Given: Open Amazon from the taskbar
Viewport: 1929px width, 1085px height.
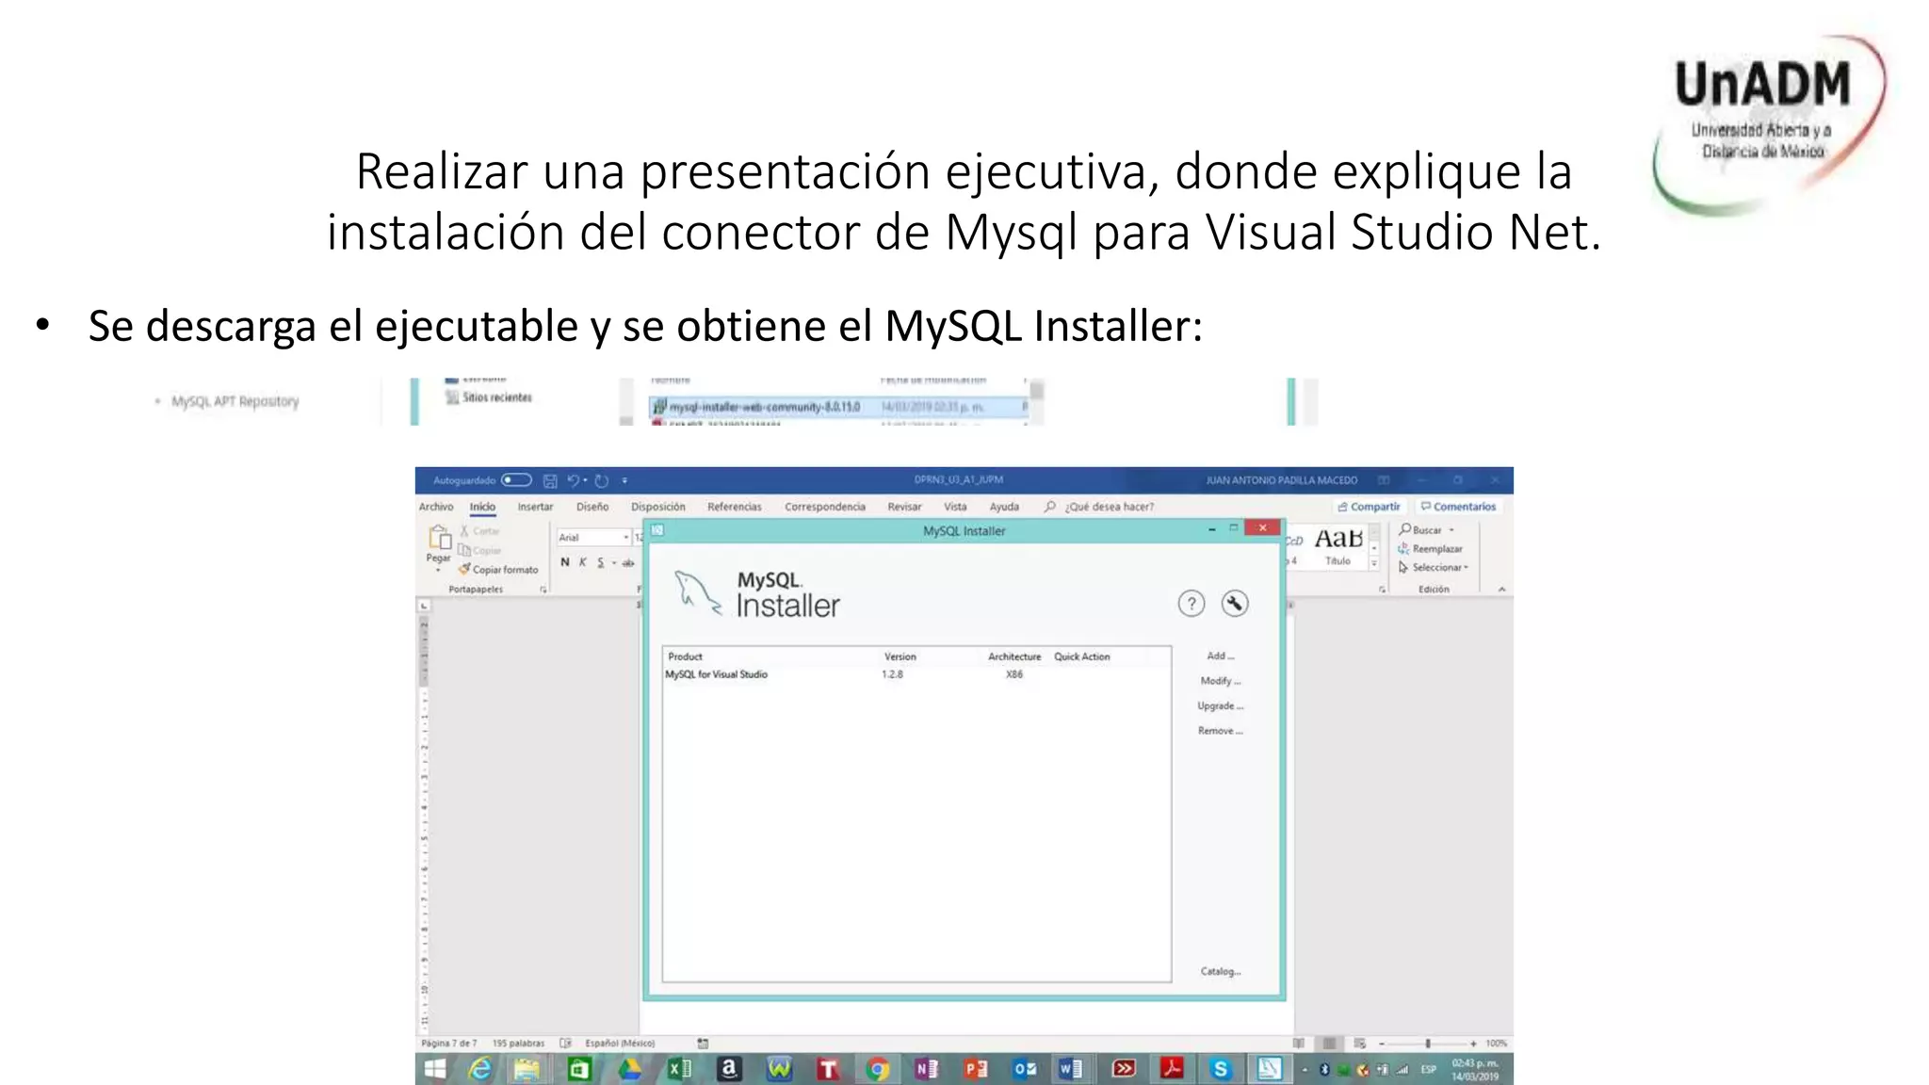Looking at the screenshot, I should click(x=728, y=1069).
